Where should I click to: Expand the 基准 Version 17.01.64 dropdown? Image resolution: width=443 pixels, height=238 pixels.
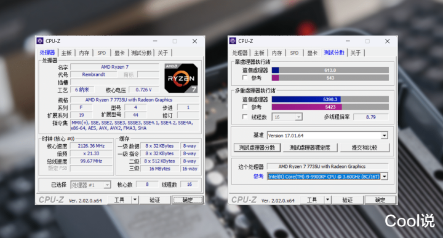(x=384, y=136)
